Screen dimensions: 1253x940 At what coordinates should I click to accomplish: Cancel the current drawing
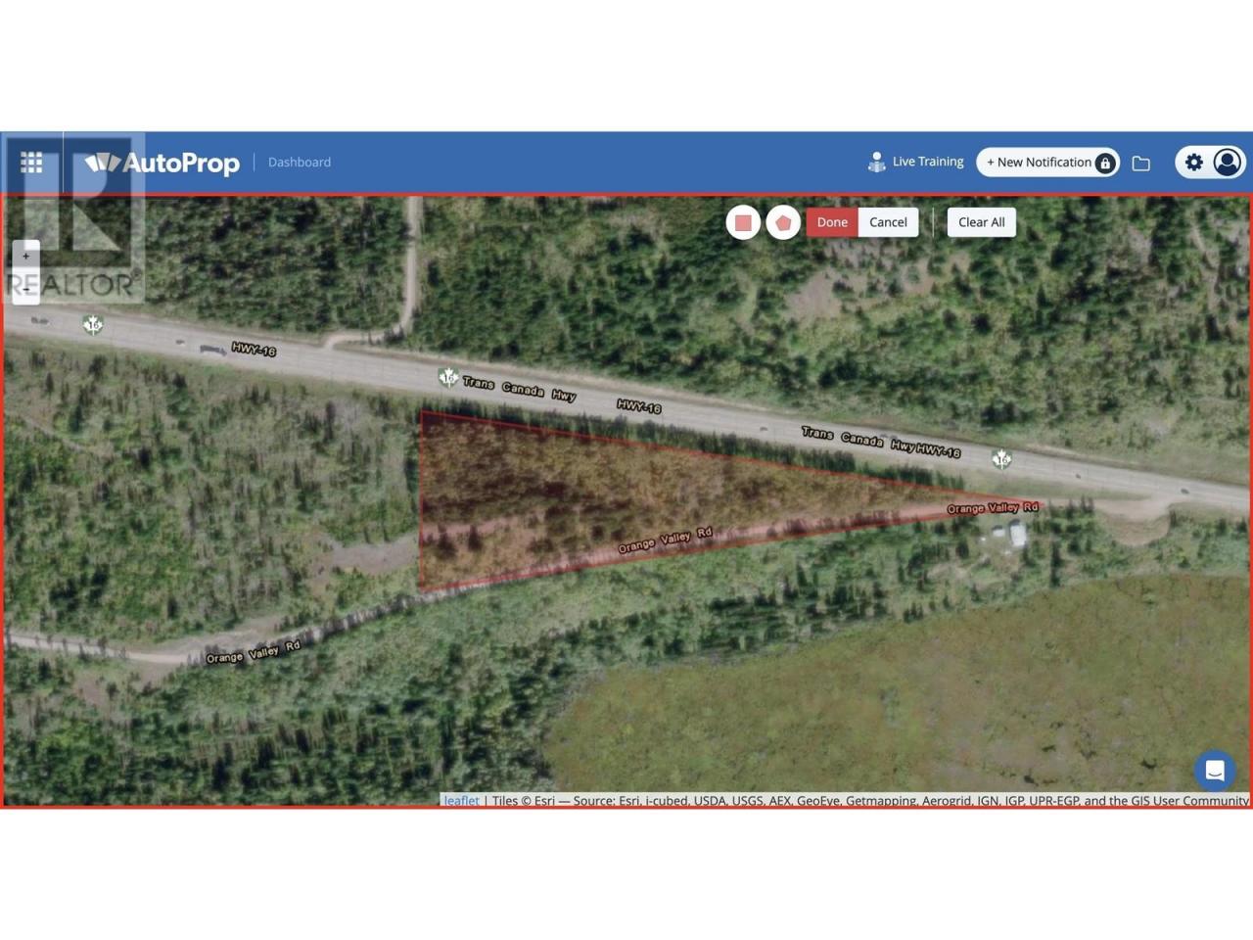click(888, 222)
